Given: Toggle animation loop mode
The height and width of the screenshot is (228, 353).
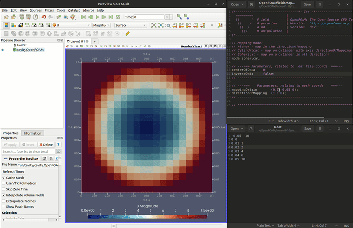Looking at the screenshot, I should tap(118, 17).
